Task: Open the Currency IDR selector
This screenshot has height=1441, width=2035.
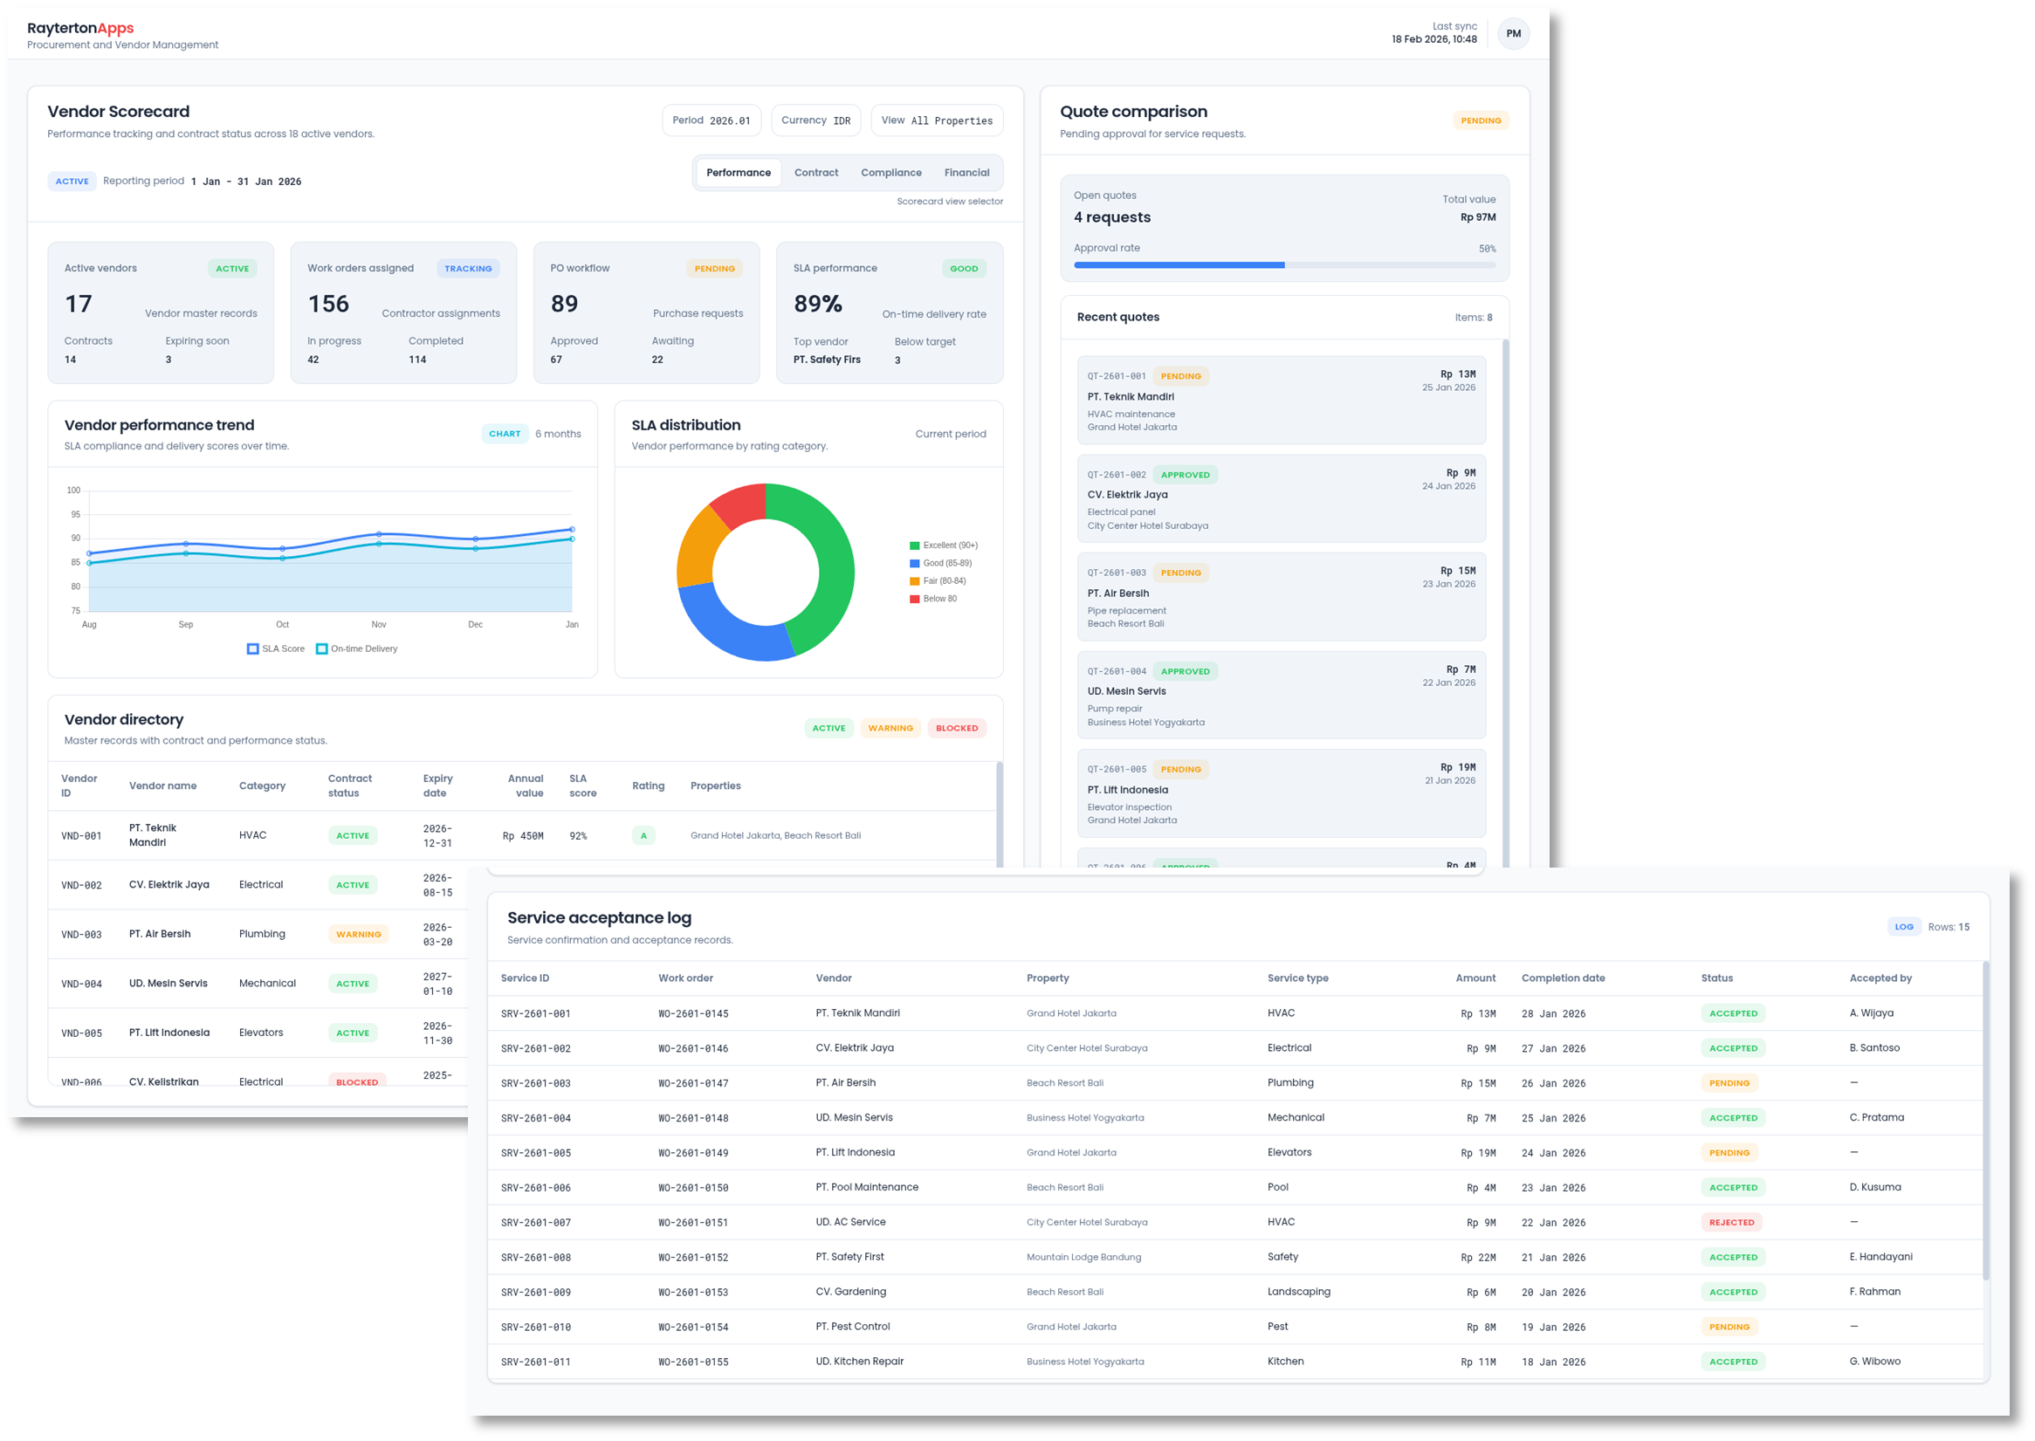Action: coord(815,120)
